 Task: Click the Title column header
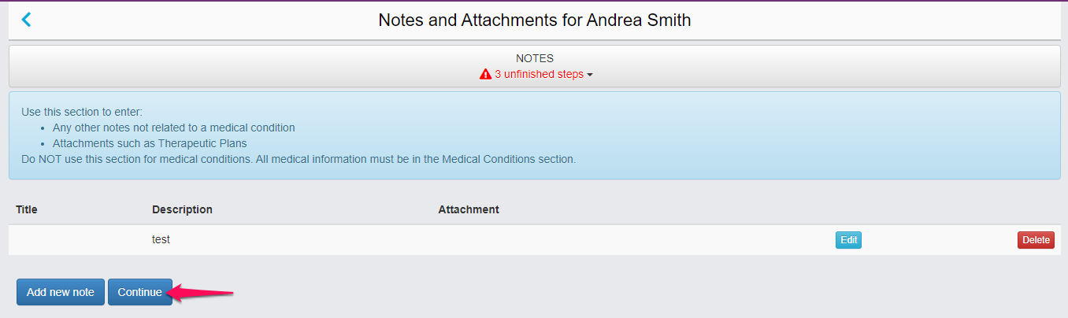[27, 209]
